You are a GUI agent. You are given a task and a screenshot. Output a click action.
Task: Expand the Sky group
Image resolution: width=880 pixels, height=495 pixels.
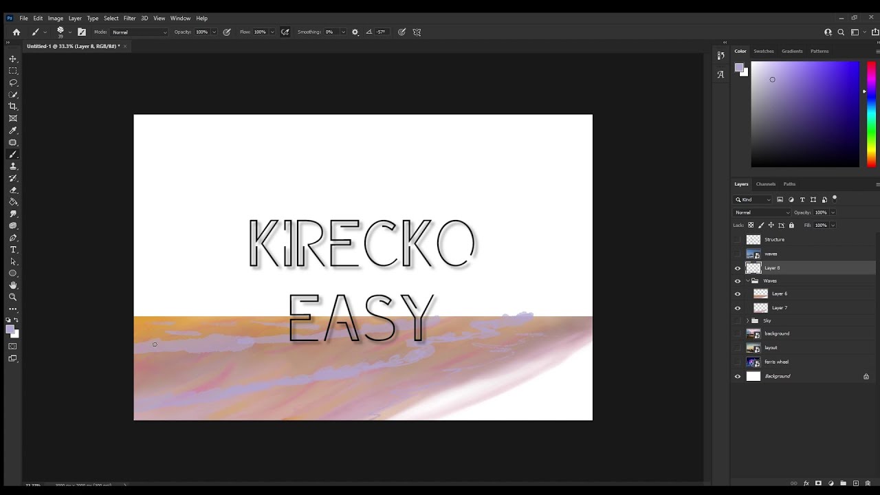(x=748, y=320)
